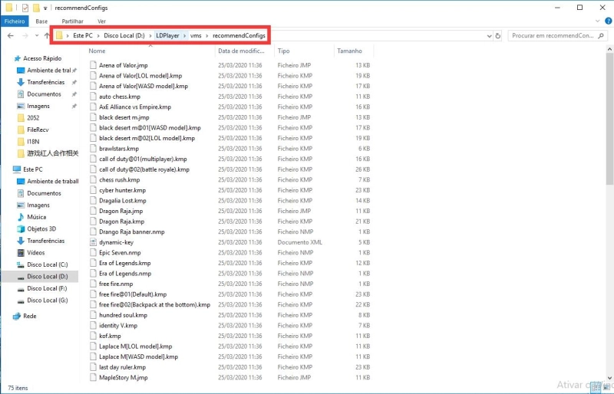Expand the address bar history dropdown
Viewport: 614px width, 394px height.
[488, 36]
